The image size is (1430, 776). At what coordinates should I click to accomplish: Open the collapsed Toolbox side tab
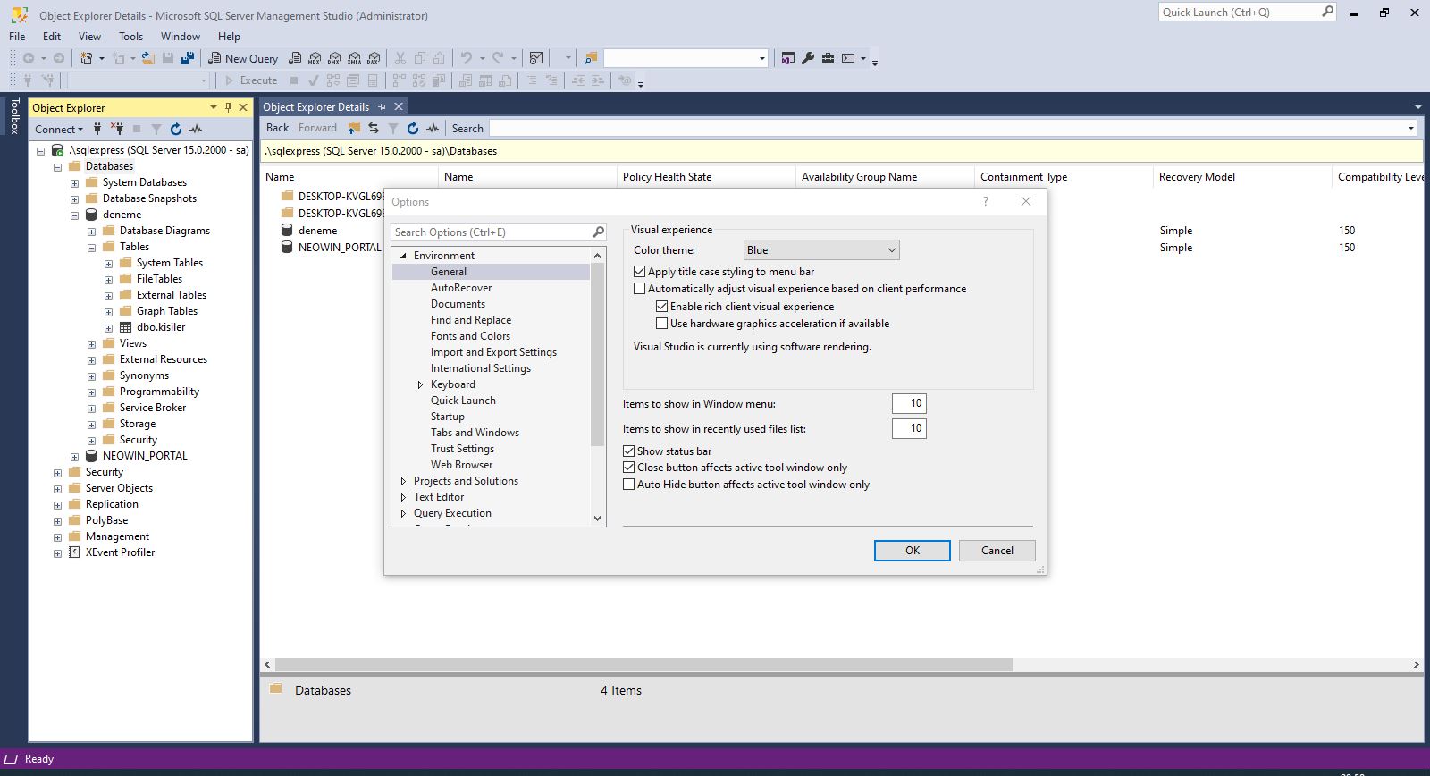pyautogui.click(x=14, y=116)
